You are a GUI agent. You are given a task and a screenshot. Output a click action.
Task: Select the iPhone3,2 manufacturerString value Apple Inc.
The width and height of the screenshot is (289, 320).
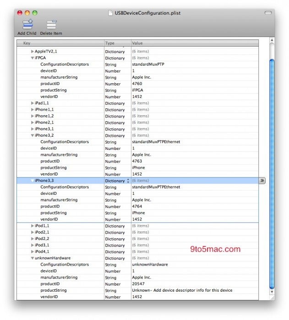tap(142, 155)
